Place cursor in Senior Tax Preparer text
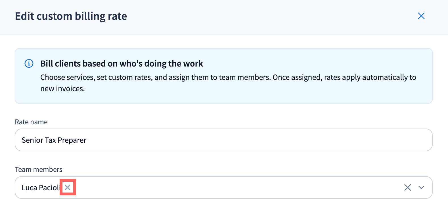Image resolution: width=448 pixels, height=205 pixels. [x=54, y=140]
